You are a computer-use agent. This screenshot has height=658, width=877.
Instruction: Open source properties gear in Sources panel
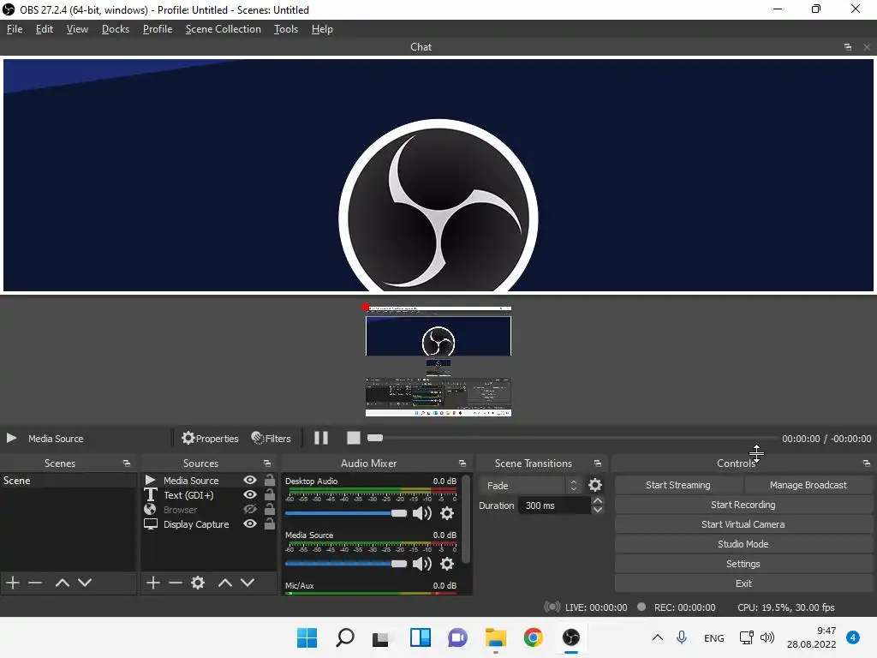pos(198,583)
